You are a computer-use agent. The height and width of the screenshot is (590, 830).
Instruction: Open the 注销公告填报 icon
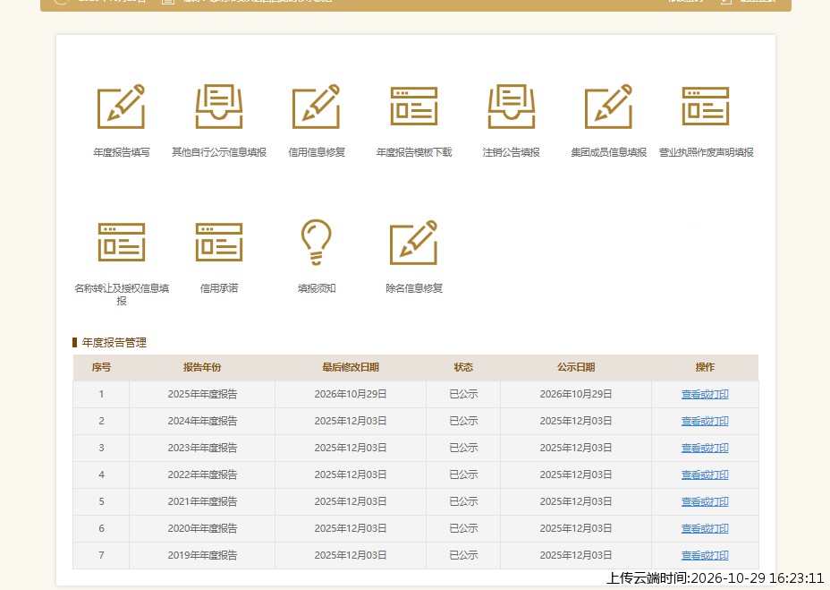512,106
